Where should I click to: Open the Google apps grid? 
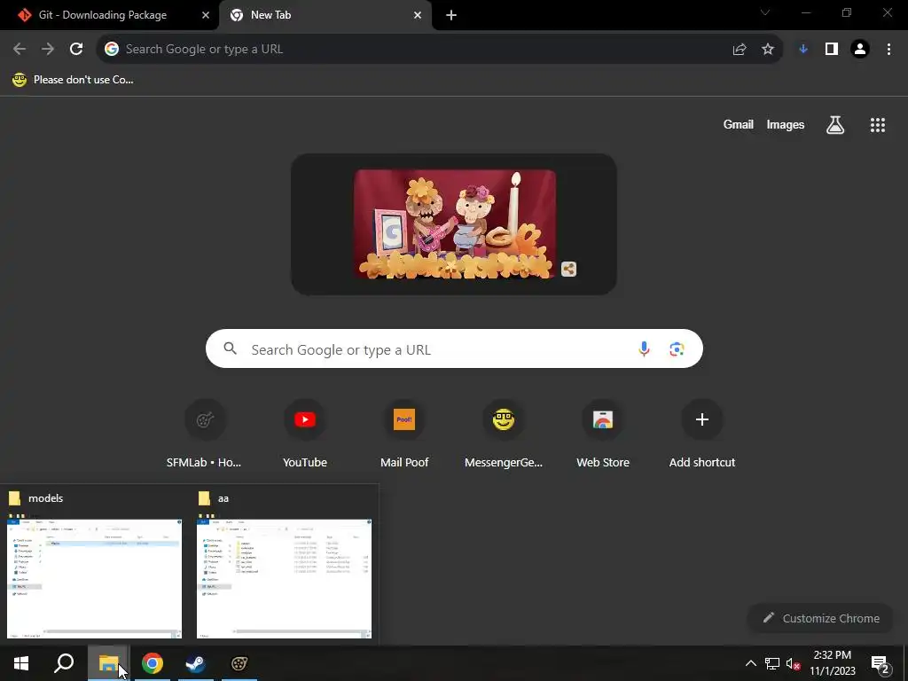coord(878,125)
